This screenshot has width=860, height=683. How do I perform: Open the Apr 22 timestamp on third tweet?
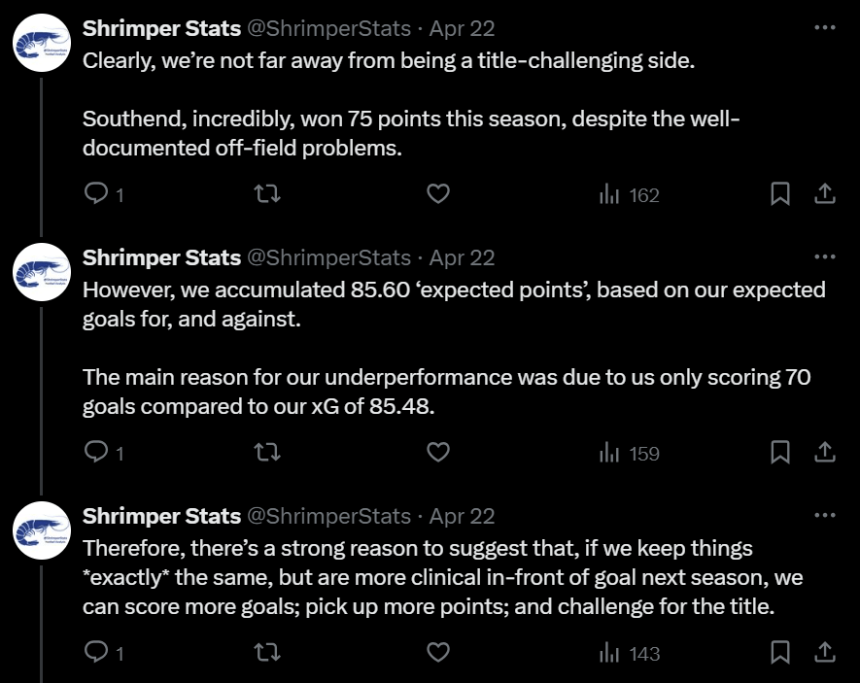pos(462,515)
